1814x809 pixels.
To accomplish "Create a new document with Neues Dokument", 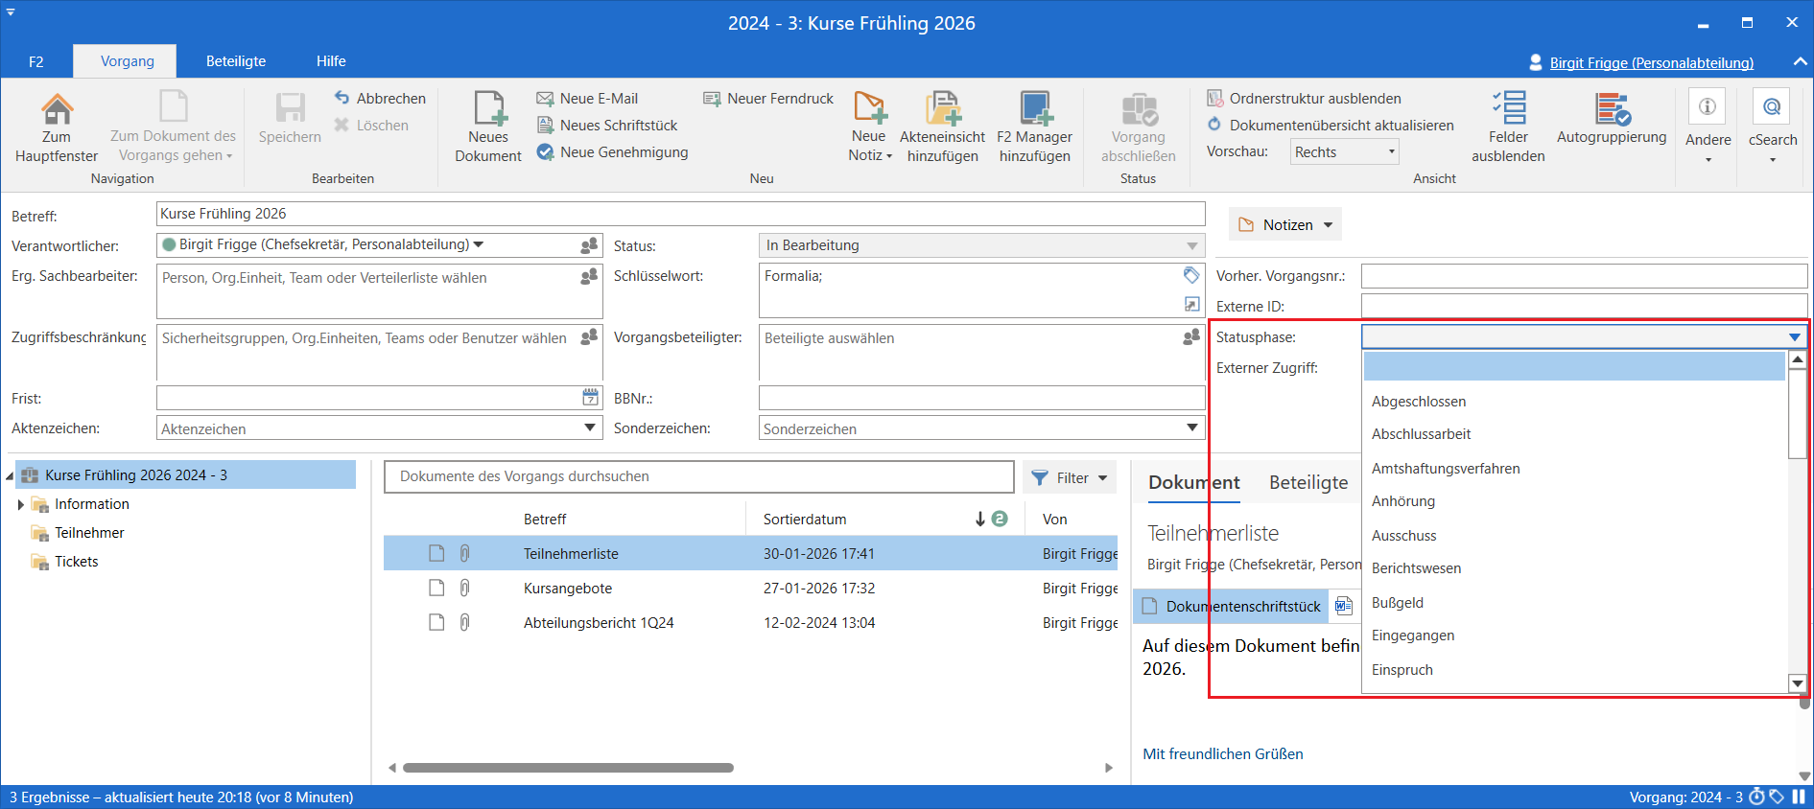I will (x=488, y=127).
